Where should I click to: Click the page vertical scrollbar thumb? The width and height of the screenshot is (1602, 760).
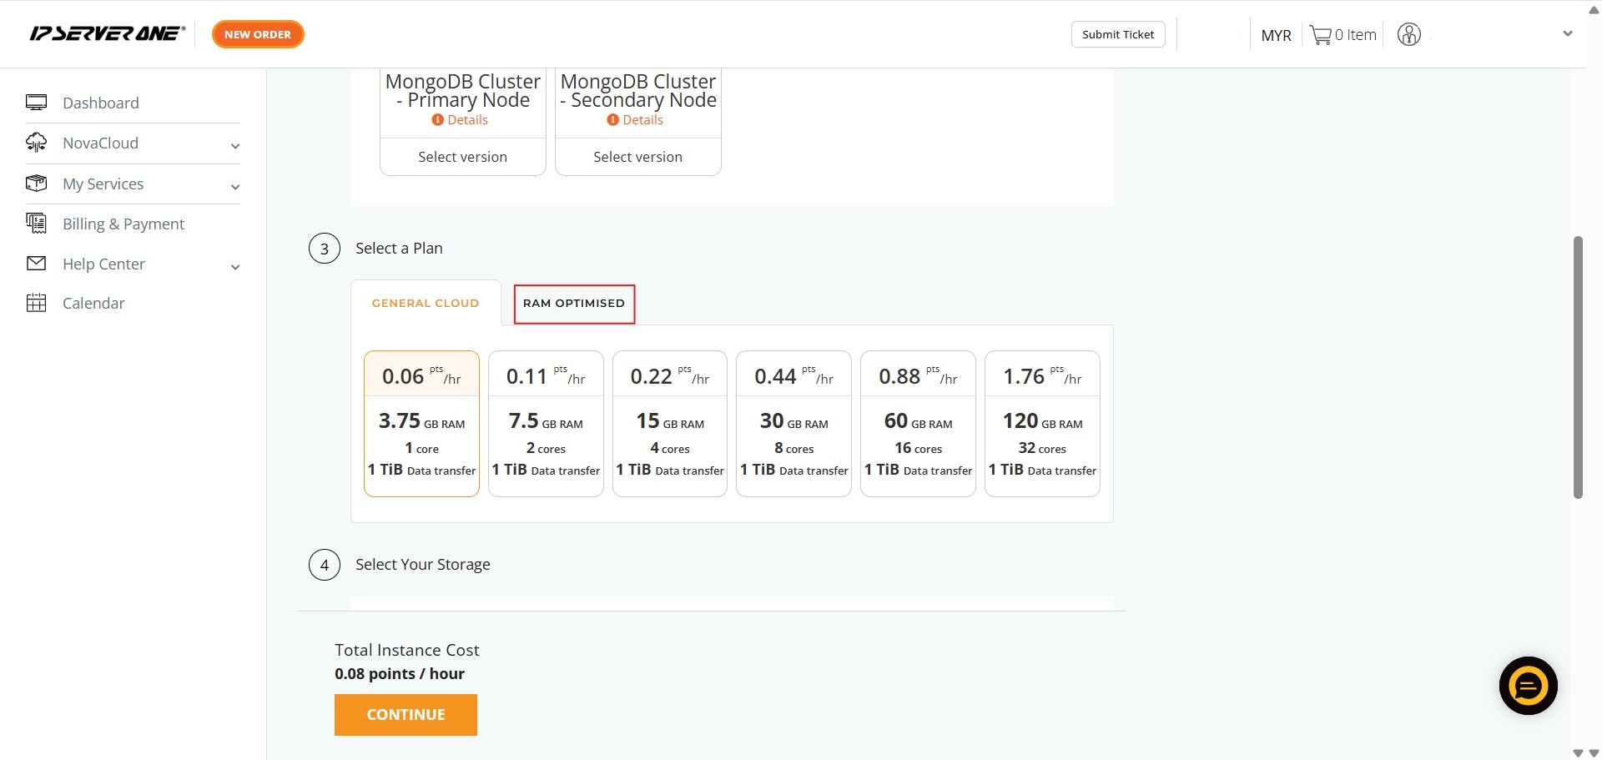1577,367
